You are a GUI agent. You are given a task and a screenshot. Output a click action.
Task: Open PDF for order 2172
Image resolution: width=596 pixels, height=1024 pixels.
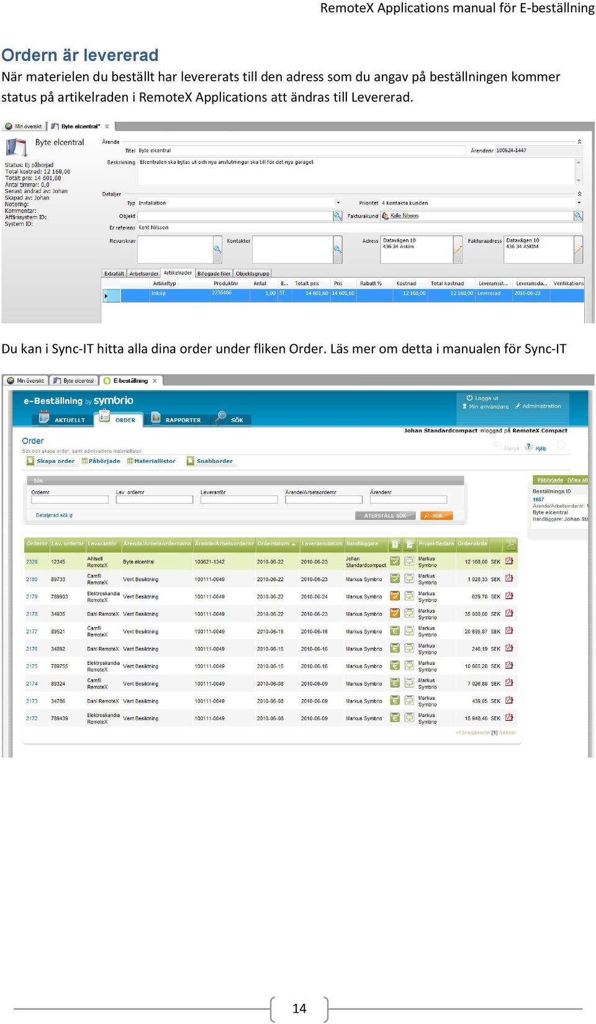[509, 718]
